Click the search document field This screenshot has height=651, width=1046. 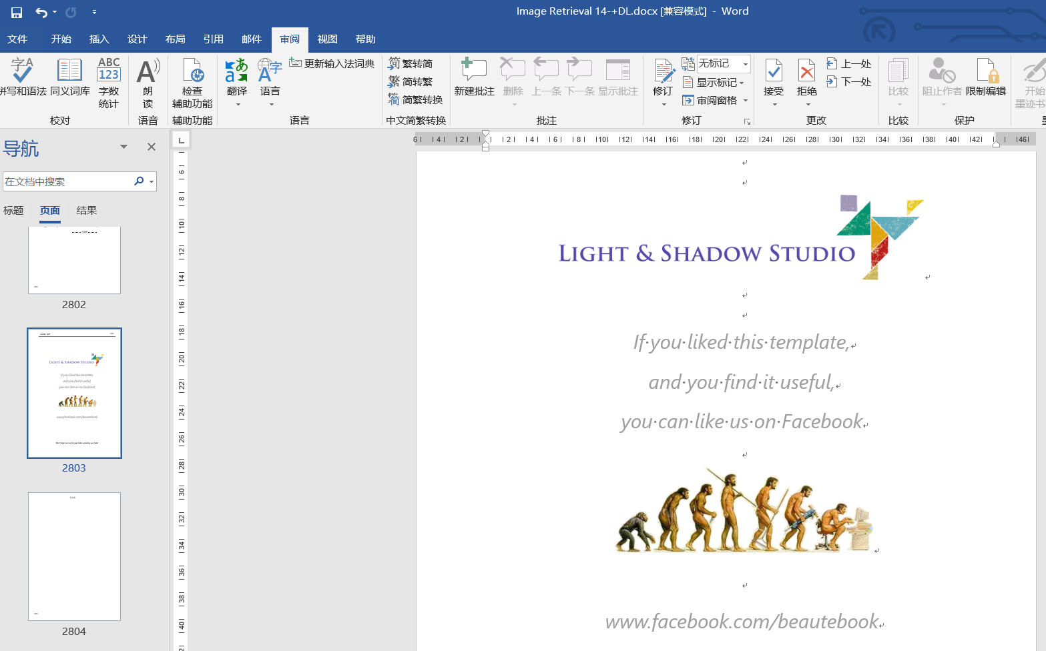point(67,181)
